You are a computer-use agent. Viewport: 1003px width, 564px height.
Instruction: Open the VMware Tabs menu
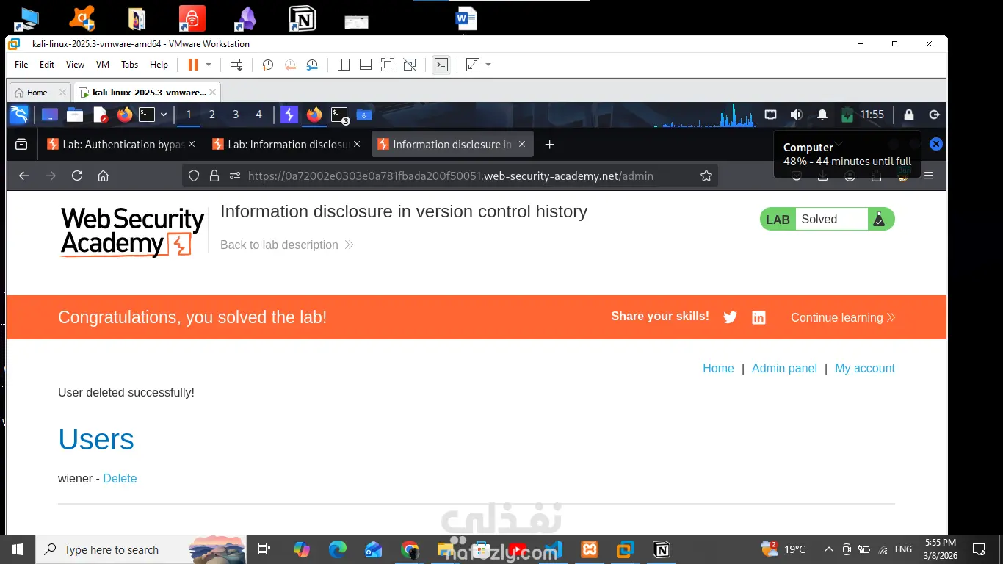[130, 65]
